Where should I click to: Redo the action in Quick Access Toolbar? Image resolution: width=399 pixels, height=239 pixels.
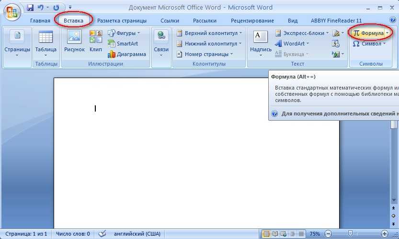point(56,8)
